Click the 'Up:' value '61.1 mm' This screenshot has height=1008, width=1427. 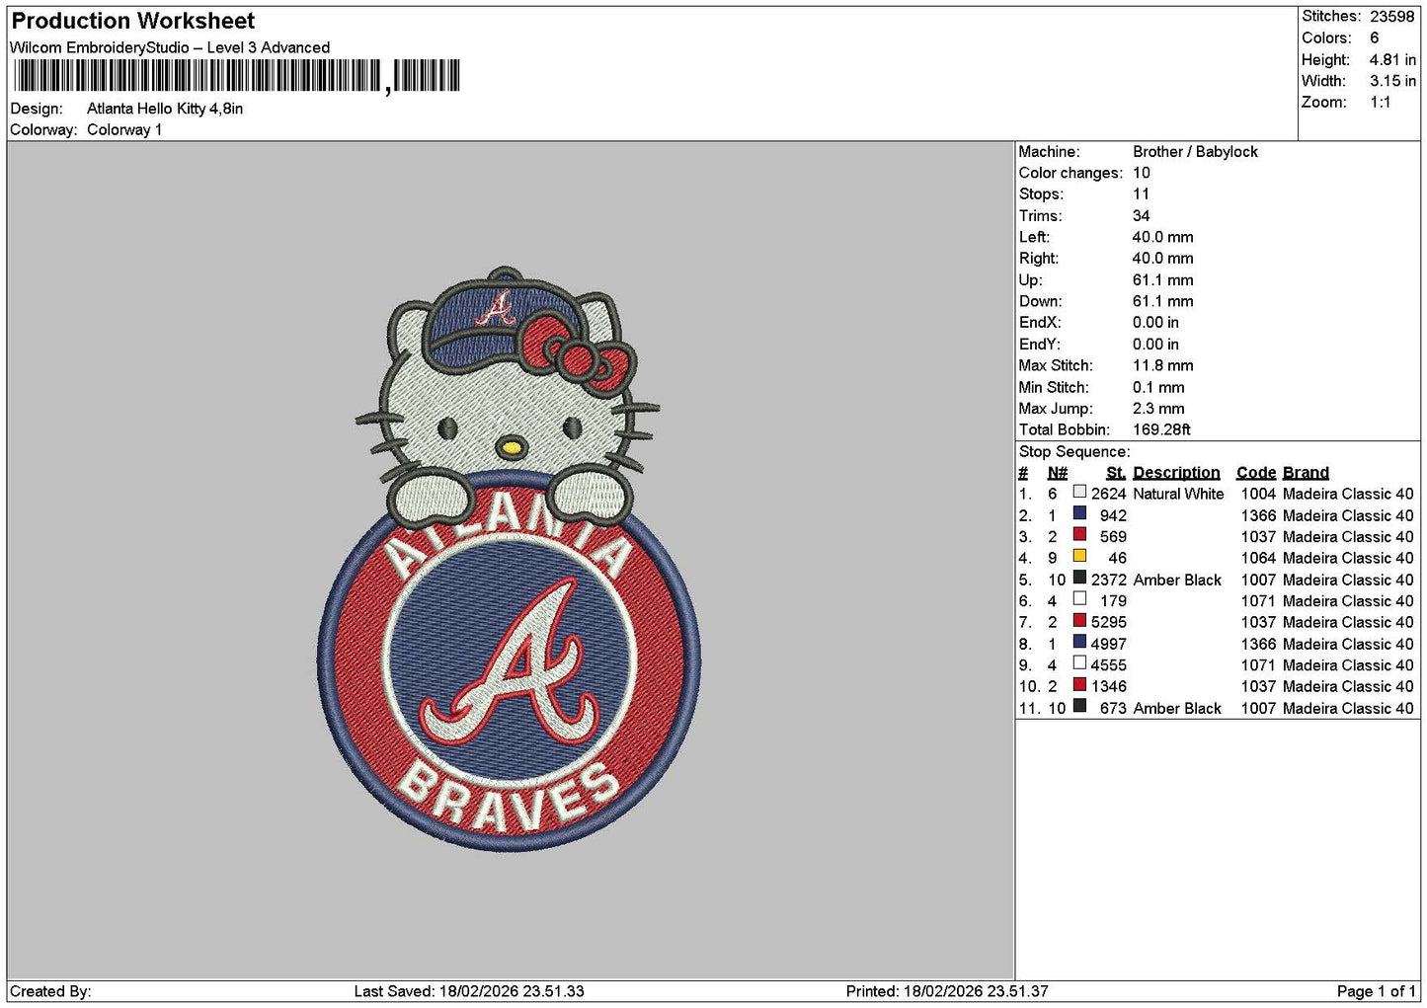click(x=1162, y=280)
